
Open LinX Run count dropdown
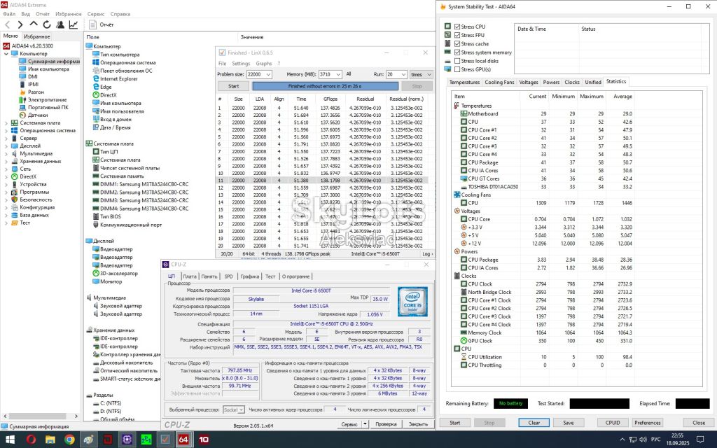[x=403, y=74]
